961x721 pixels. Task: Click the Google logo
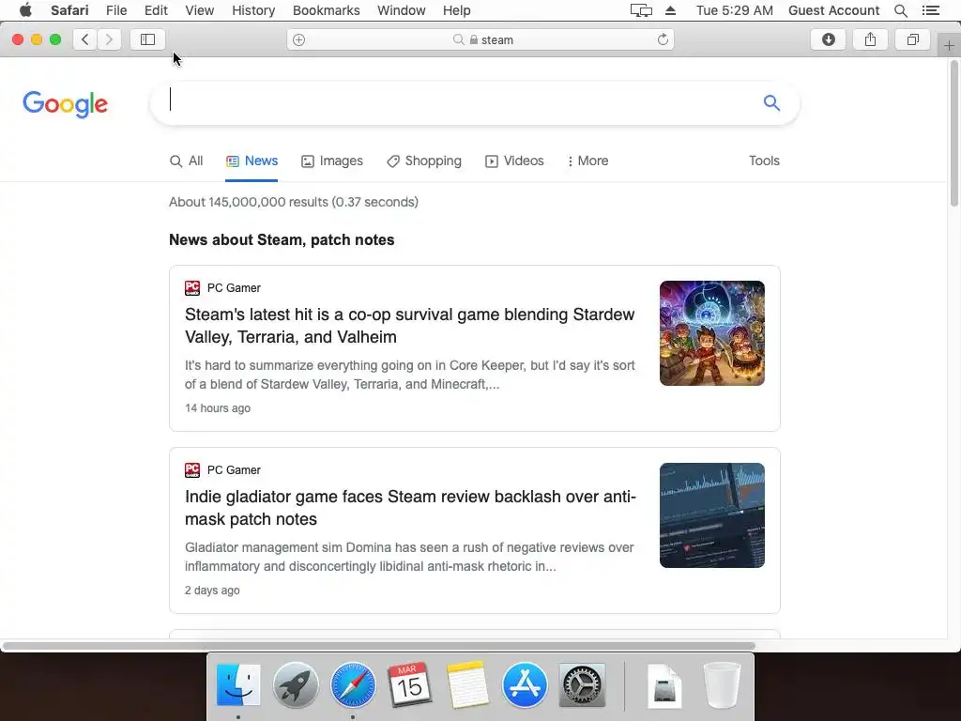(x=65, y=104)
